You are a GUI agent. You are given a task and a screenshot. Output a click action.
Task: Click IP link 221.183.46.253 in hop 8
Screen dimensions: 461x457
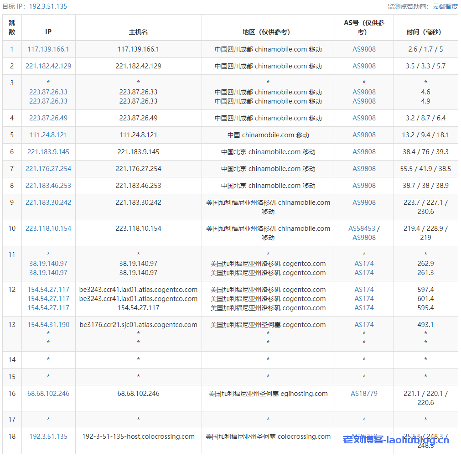pyautogui.click(x=48, y=186)
